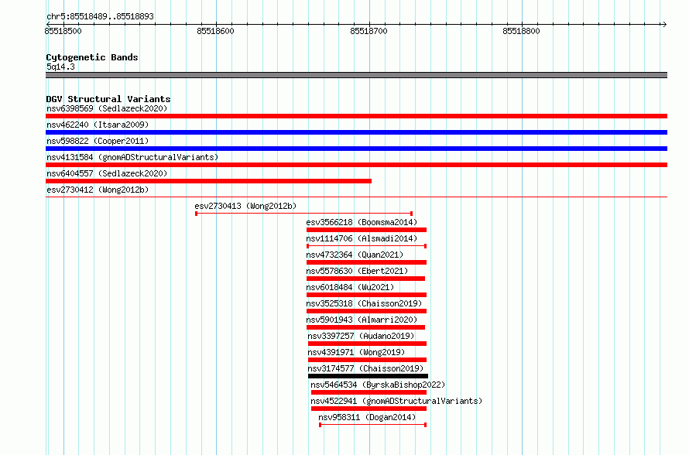Click the Cytogenetic Bands track title
This screenshot has height=455, width=689.
(x=92, y=57)
